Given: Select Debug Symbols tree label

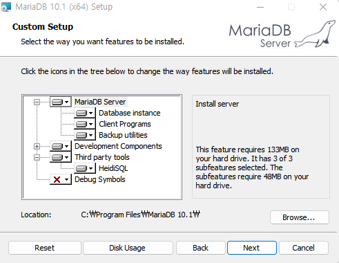Looking at the screenshot, I should pyautogui.click(x=100, y=179).
